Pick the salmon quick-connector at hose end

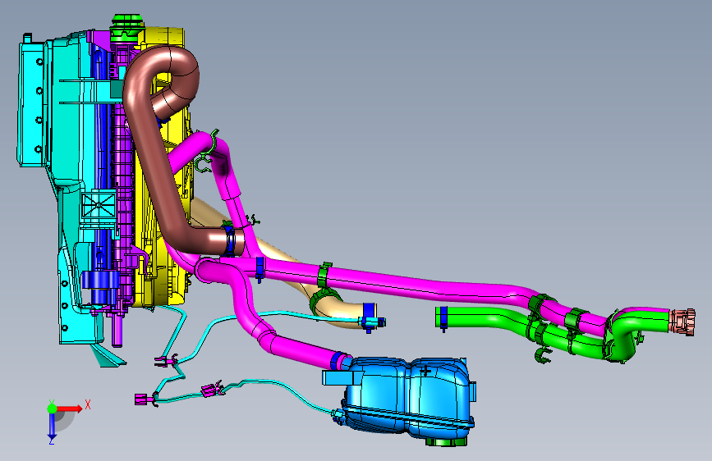[x=682, y=322]
